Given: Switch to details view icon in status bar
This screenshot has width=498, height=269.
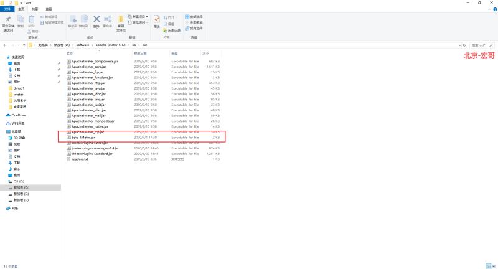Looking at the screenshot, I should [488, 266].
